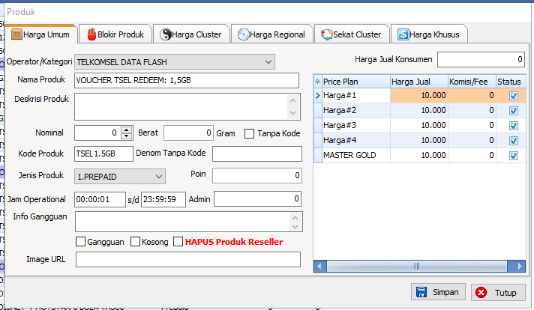Expand the Operator/Kategori dropdown
This screenshot has width=534, height=310.
[x=268, y=62]
